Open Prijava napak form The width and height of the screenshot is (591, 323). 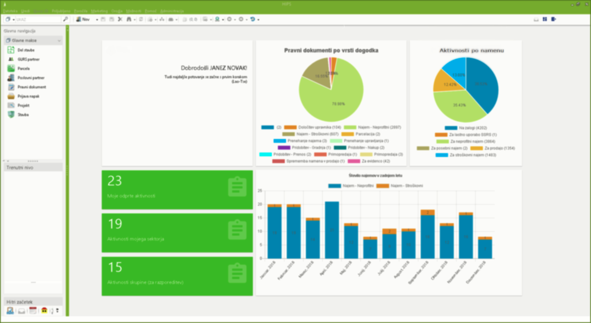click(28, 96)
